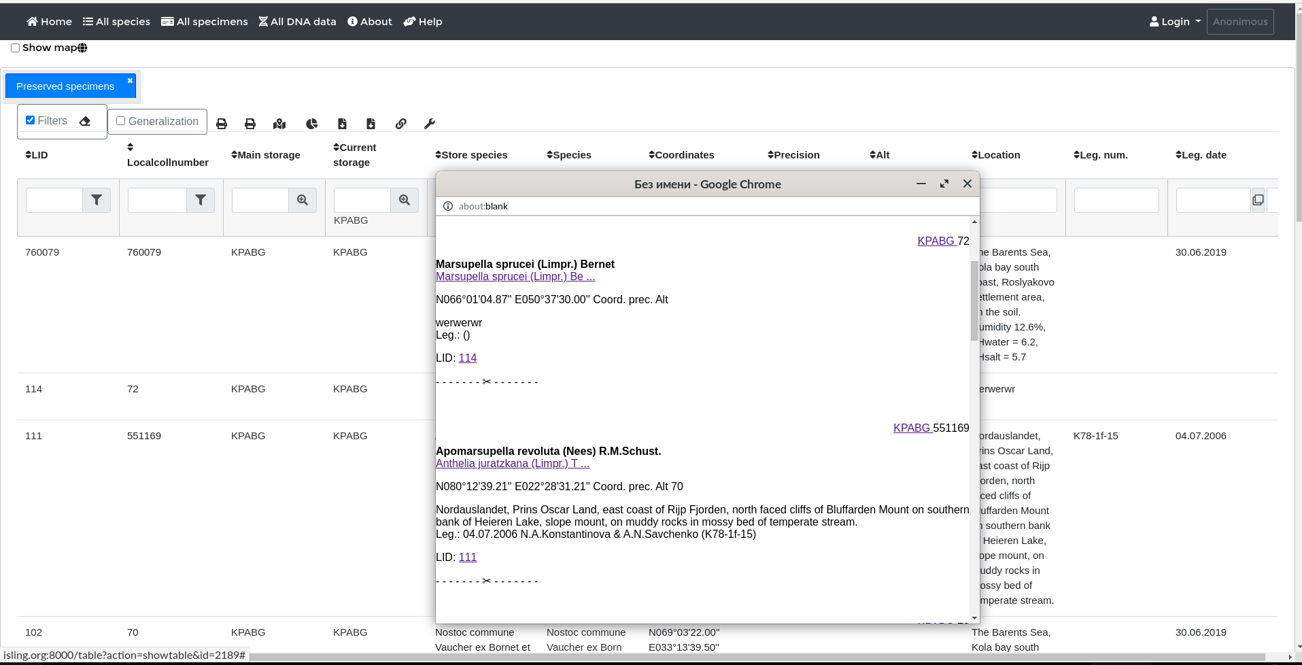Enable the Show map checkbox
The image size is (1302, 665).
click(15, 48)
